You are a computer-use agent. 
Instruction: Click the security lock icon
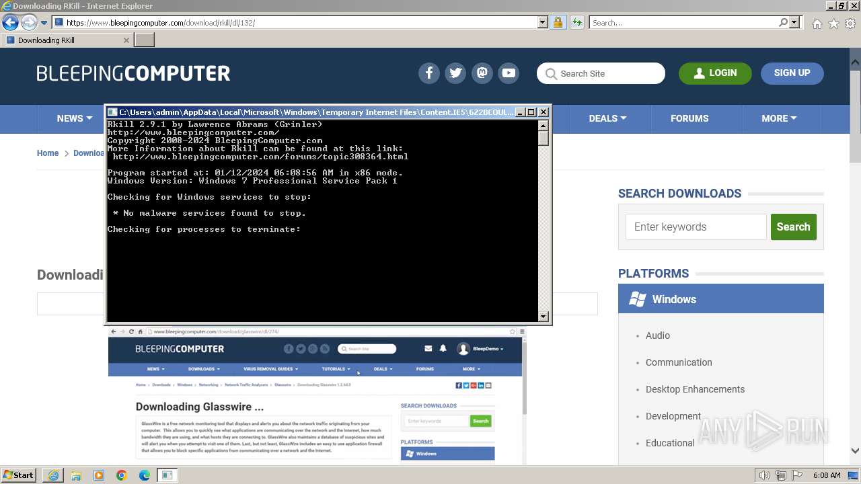coord(558,23)
